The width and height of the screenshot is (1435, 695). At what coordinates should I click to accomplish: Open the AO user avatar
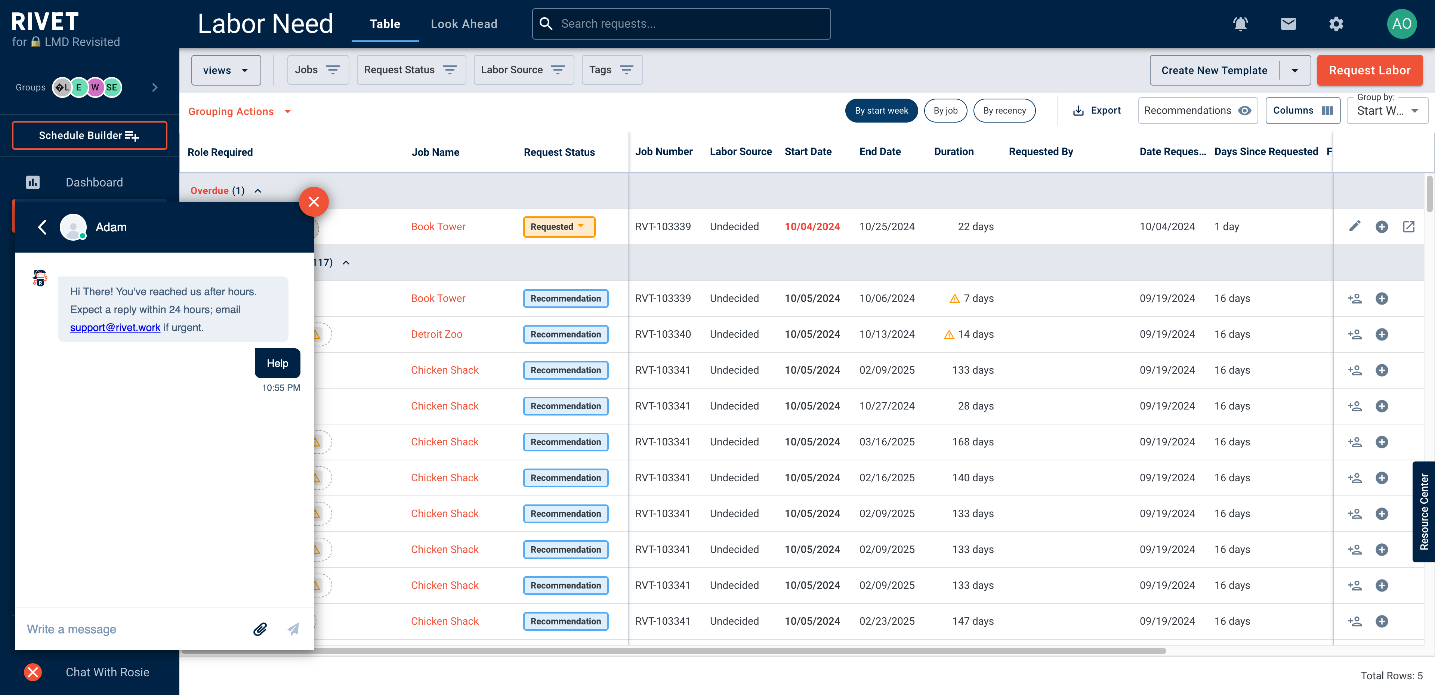point(1401,24)
